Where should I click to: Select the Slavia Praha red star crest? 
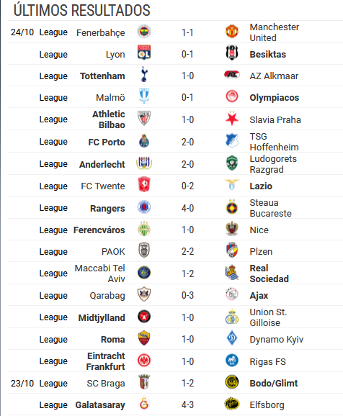tap(232, 118)
